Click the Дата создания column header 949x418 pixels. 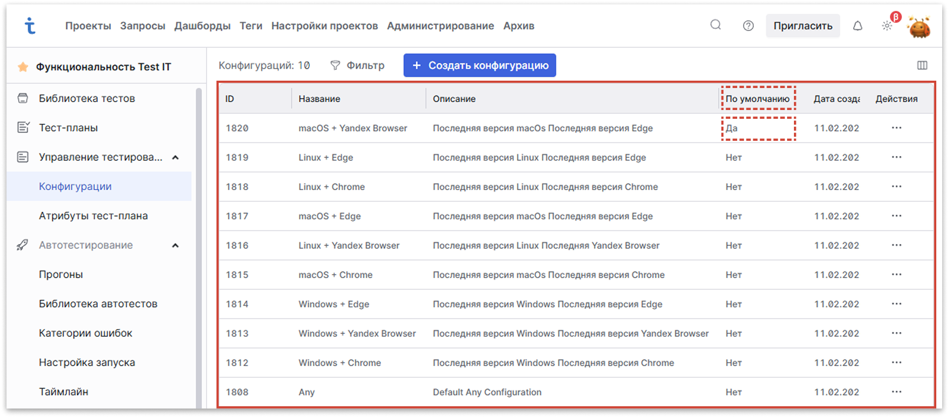pyautogui.click(x=836, y=99)
